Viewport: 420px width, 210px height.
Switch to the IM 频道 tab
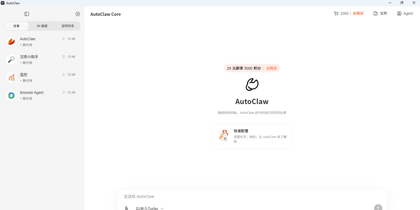42,26
